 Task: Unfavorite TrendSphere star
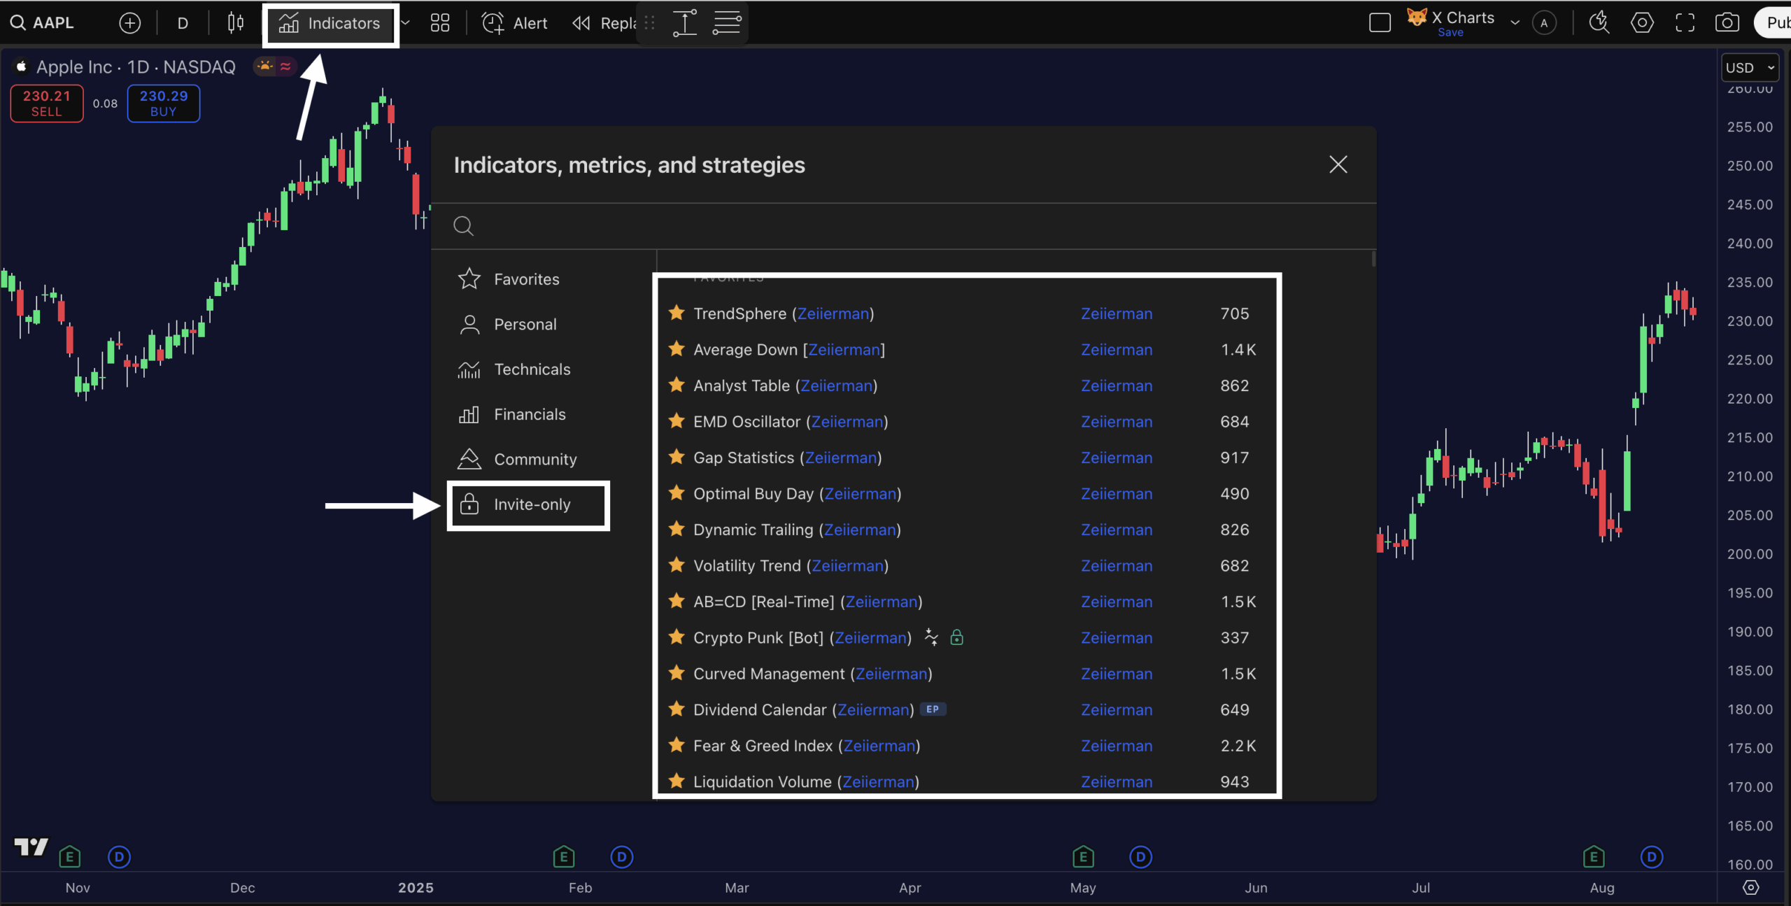[677, 313]
